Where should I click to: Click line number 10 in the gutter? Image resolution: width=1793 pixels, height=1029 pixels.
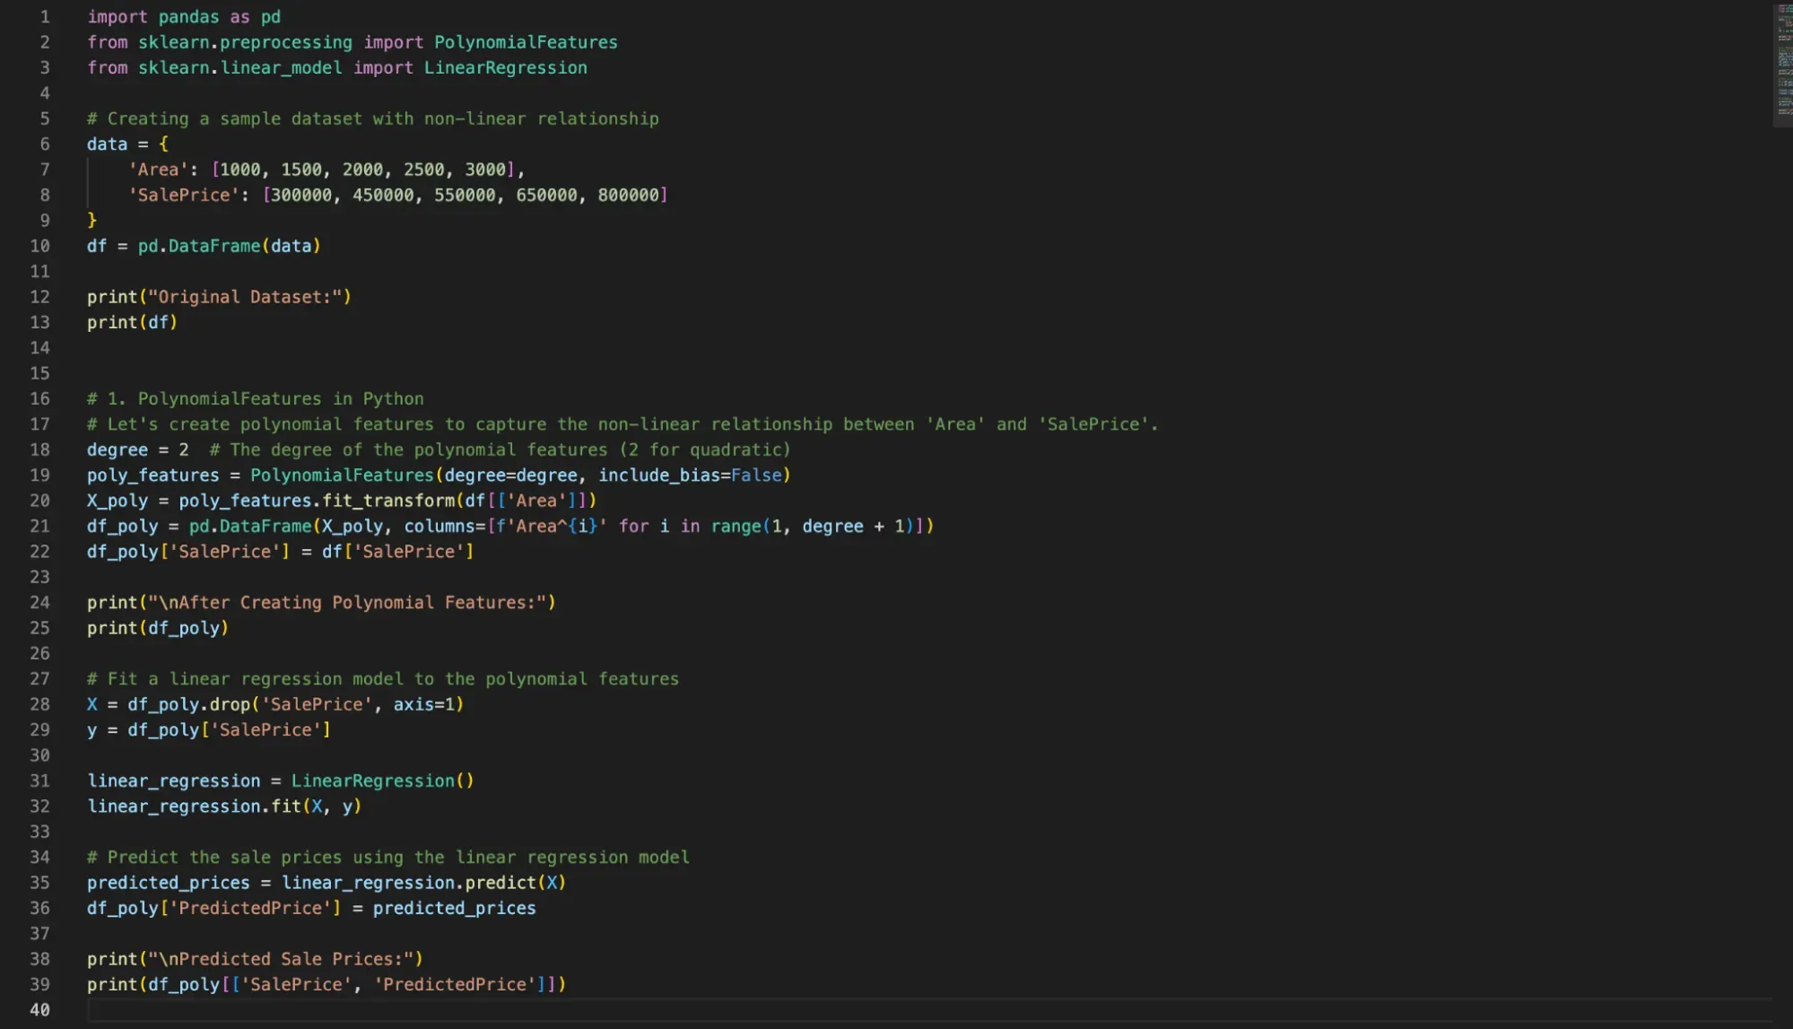[39, 246]
